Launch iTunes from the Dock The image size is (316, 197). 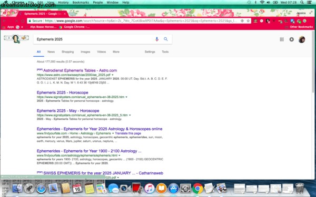[x=150, y=189]
